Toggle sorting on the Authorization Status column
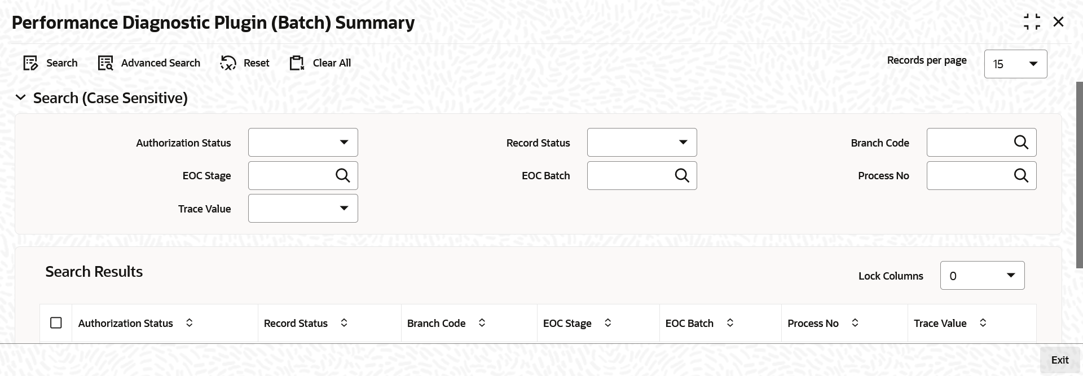The height and width of the screenshot is (376, 1083). tap(189, 322)
